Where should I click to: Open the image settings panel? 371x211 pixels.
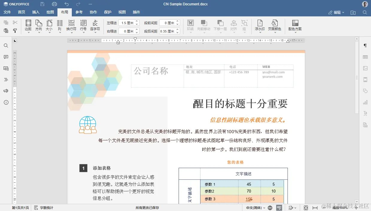365,68
